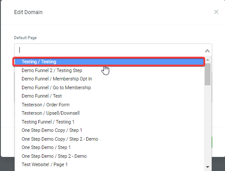
Task: Pick Test Website! / Page 1
Action: pyautogui.click(x=109, y=164)
